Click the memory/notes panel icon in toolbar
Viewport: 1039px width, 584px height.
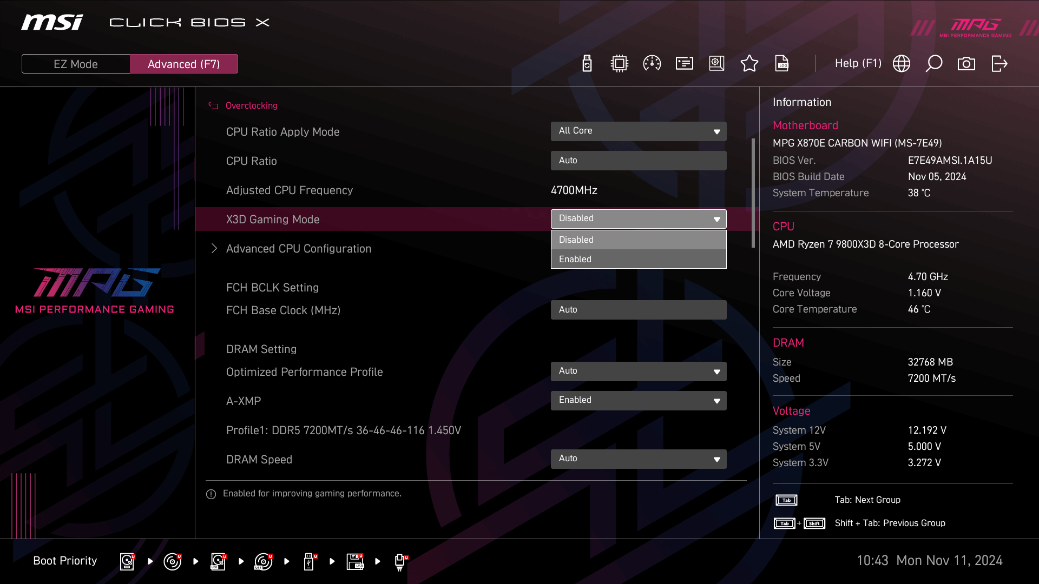(684, 63)
